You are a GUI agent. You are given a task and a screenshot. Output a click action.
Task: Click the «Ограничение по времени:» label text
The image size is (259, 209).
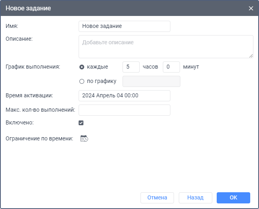tap(40, 139)
